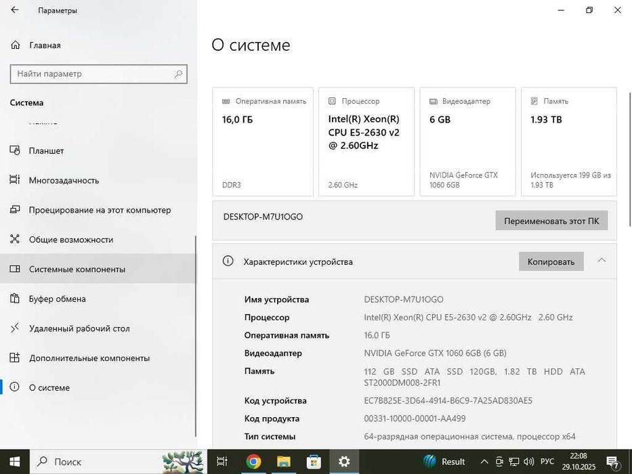Restore down the Параметры window
Image resolution: width=632 pixels, height=474 pixels.
point(589,10)
